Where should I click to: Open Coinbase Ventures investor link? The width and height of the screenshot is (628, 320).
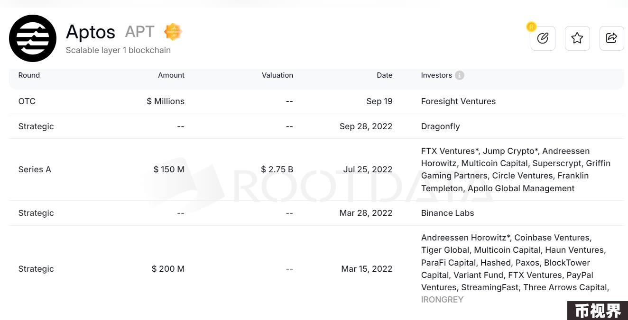(x=553, y=238)
